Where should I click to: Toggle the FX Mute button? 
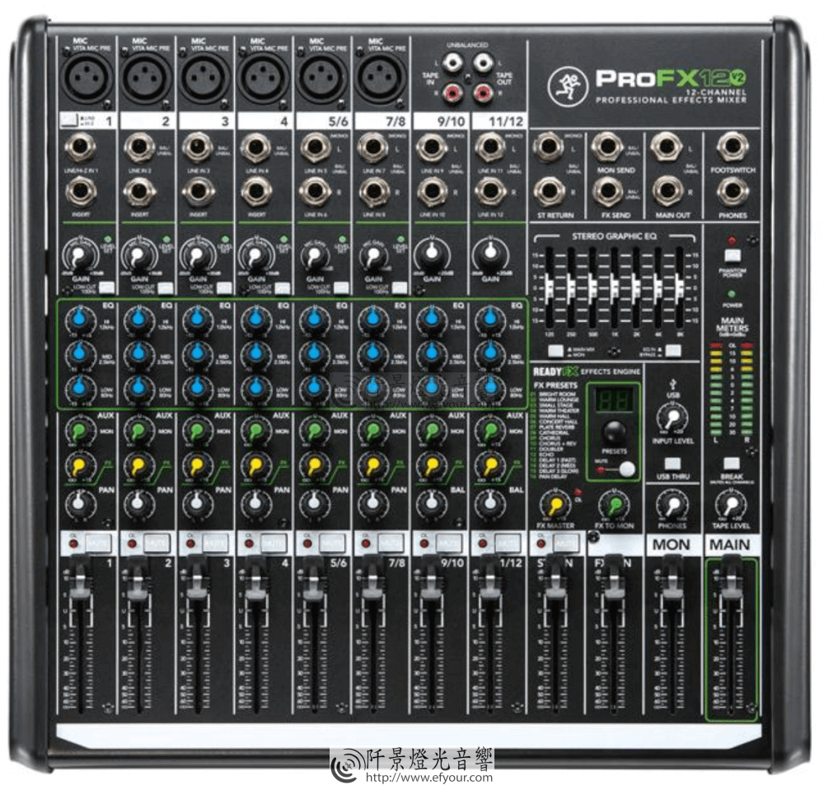tap(627, 469)
